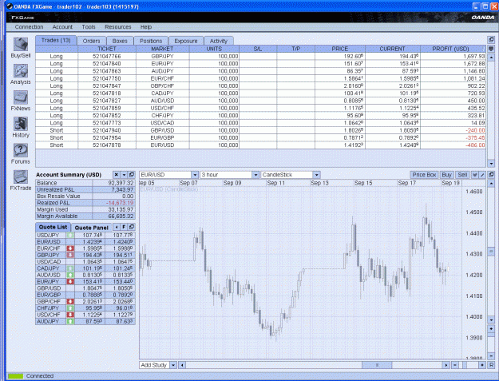Switch to the Boxes tab
The image size is (499, 381).
[x=120, y=41]
